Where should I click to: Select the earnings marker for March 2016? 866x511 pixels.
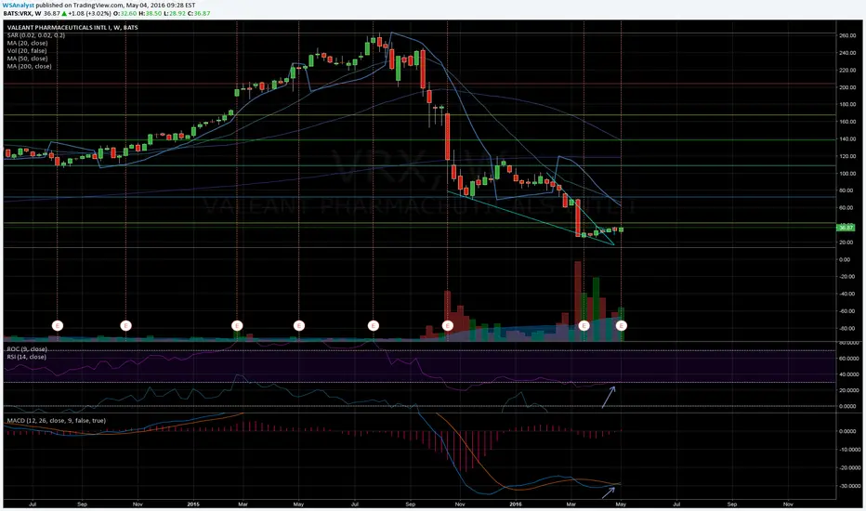[584, 325]
